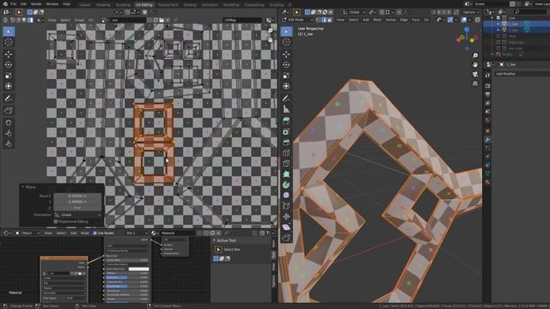Click the Blender logo menu
Image resolution: width=550 pixels, height=309 pixels.
[5, 3]
